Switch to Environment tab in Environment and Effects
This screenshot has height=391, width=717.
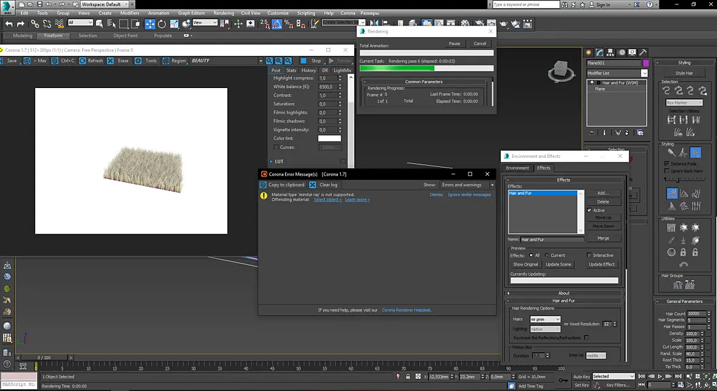517,168
